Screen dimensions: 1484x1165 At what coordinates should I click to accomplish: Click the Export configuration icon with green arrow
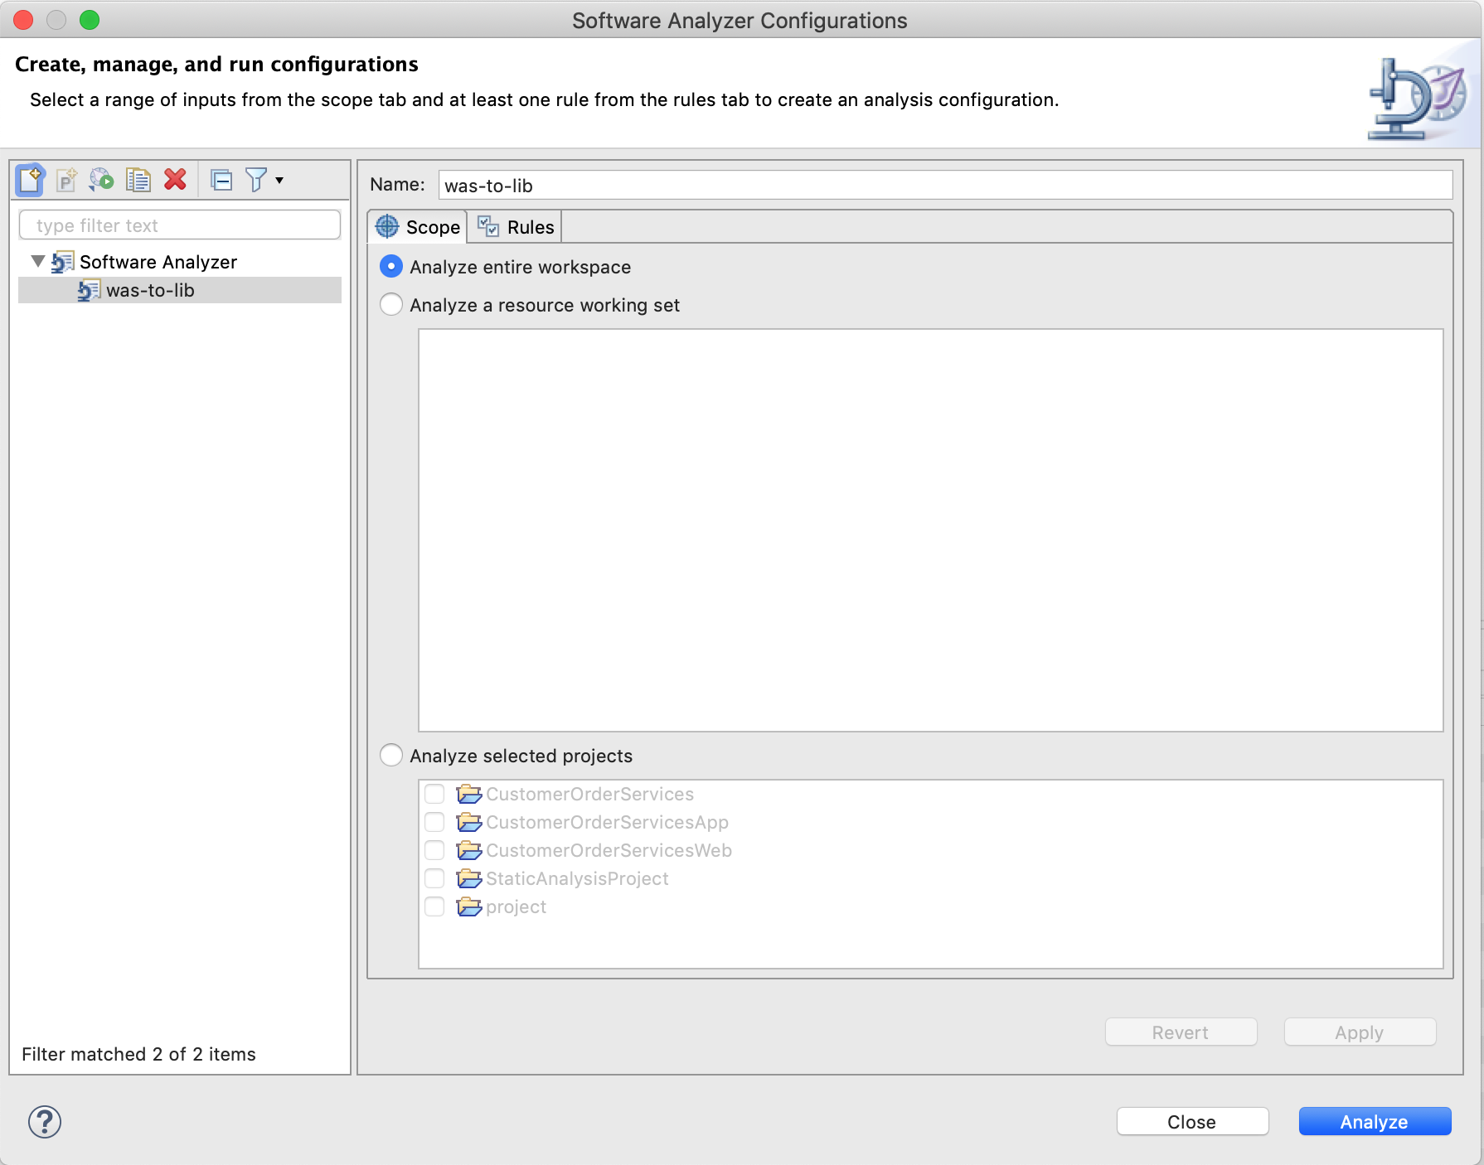coord(102,180)
